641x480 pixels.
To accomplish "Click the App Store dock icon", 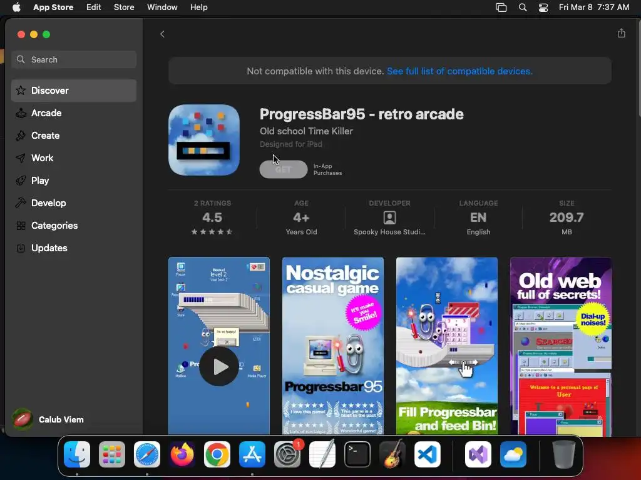I will point(252,454).
